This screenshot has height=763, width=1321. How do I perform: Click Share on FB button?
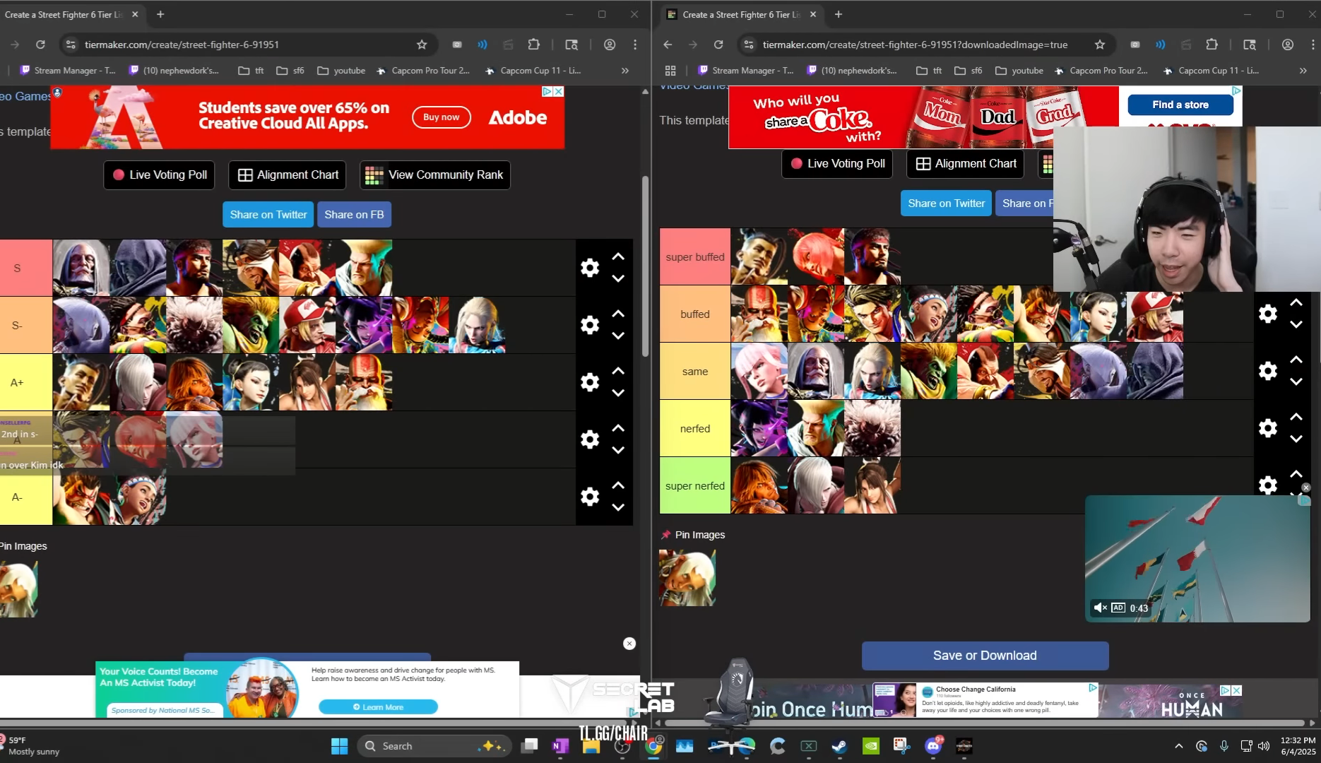pos(354,215)
